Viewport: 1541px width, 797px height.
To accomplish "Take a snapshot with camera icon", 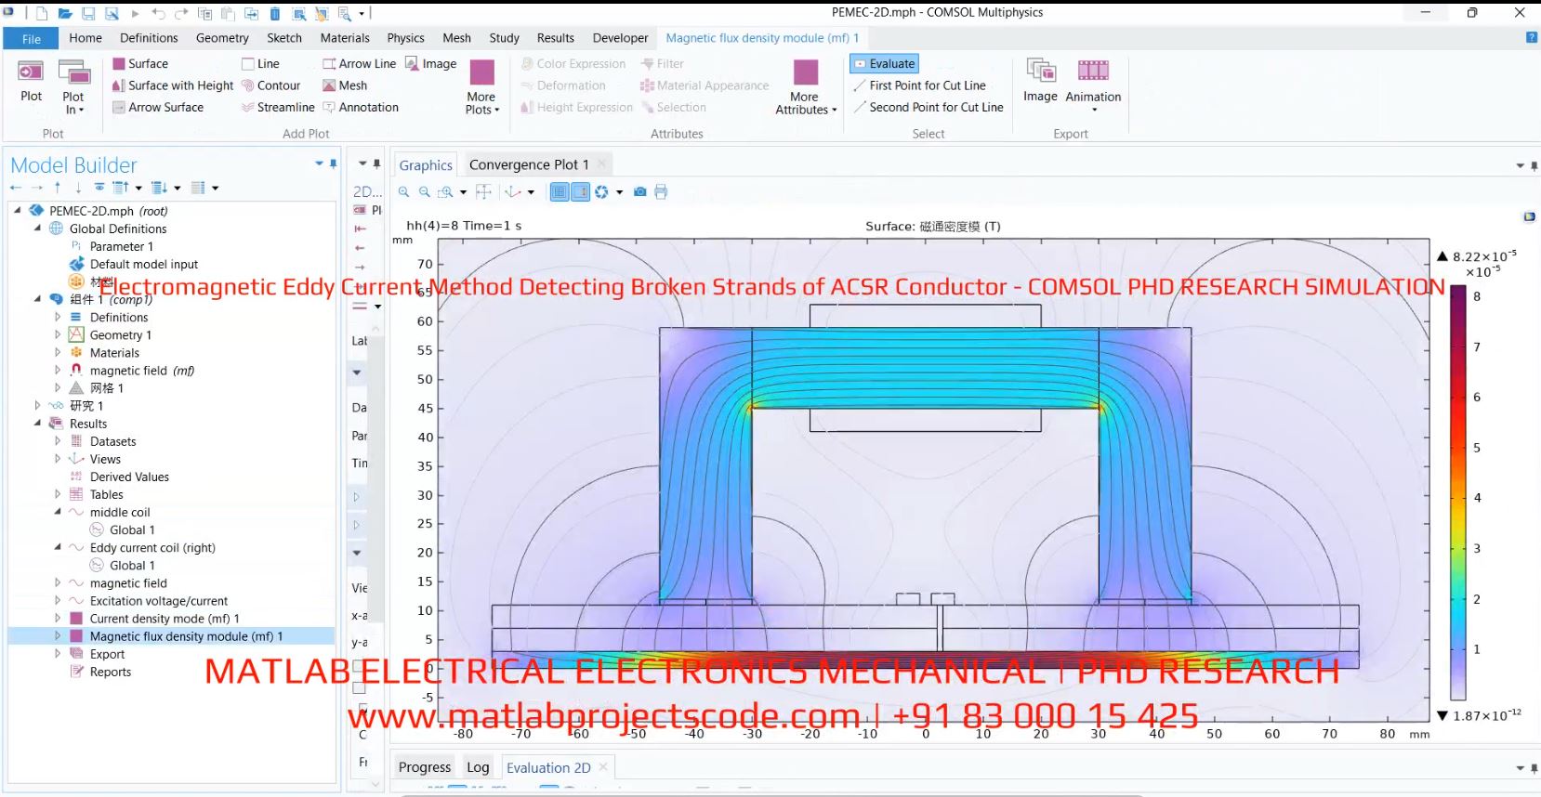I will coord(640,192).
